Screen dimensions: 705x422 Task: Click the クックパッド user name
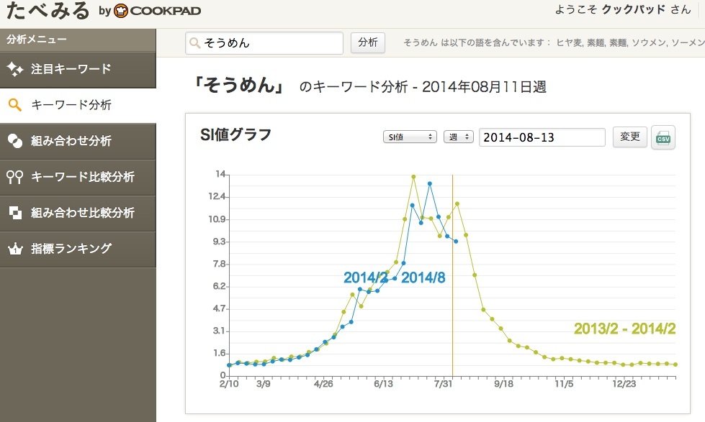[x=633, y=9]
